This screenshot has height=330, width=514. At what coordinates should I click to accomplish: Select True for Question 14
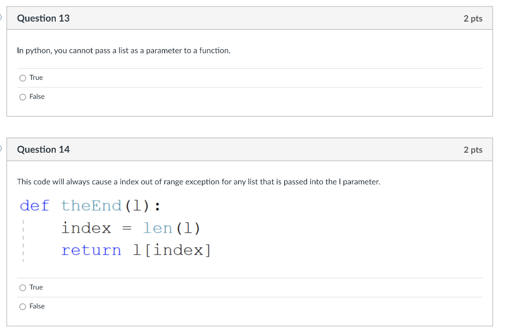pyautogui.click(x=23, y=288)
